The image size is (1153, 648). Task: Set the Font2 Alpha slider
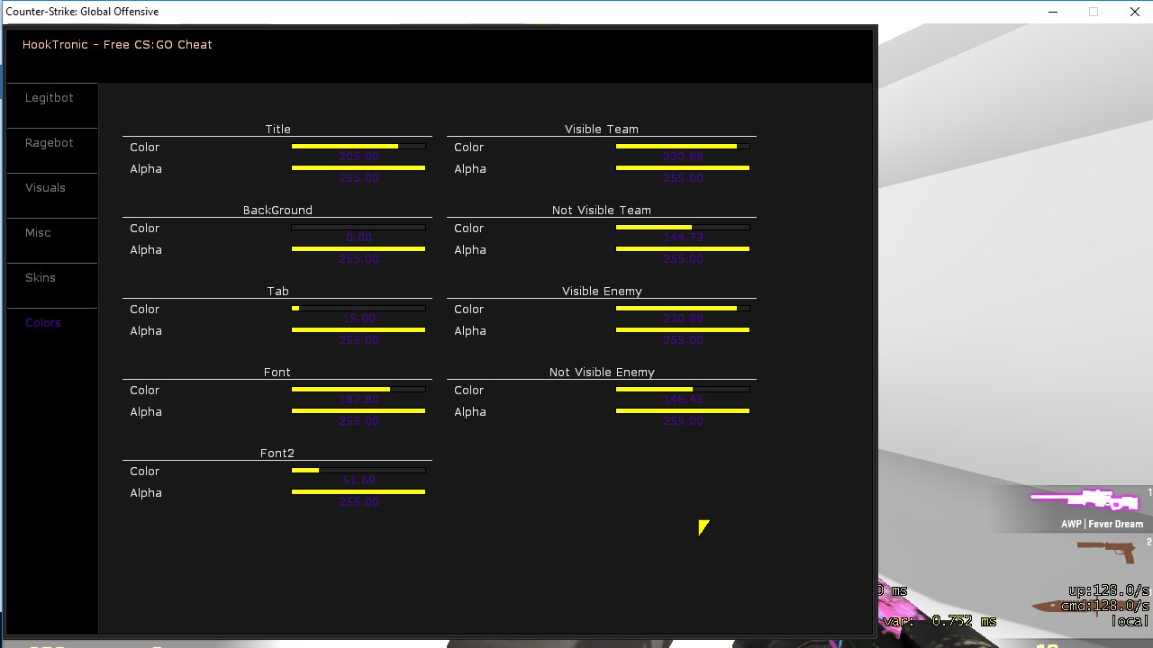[x=359, y=491]
